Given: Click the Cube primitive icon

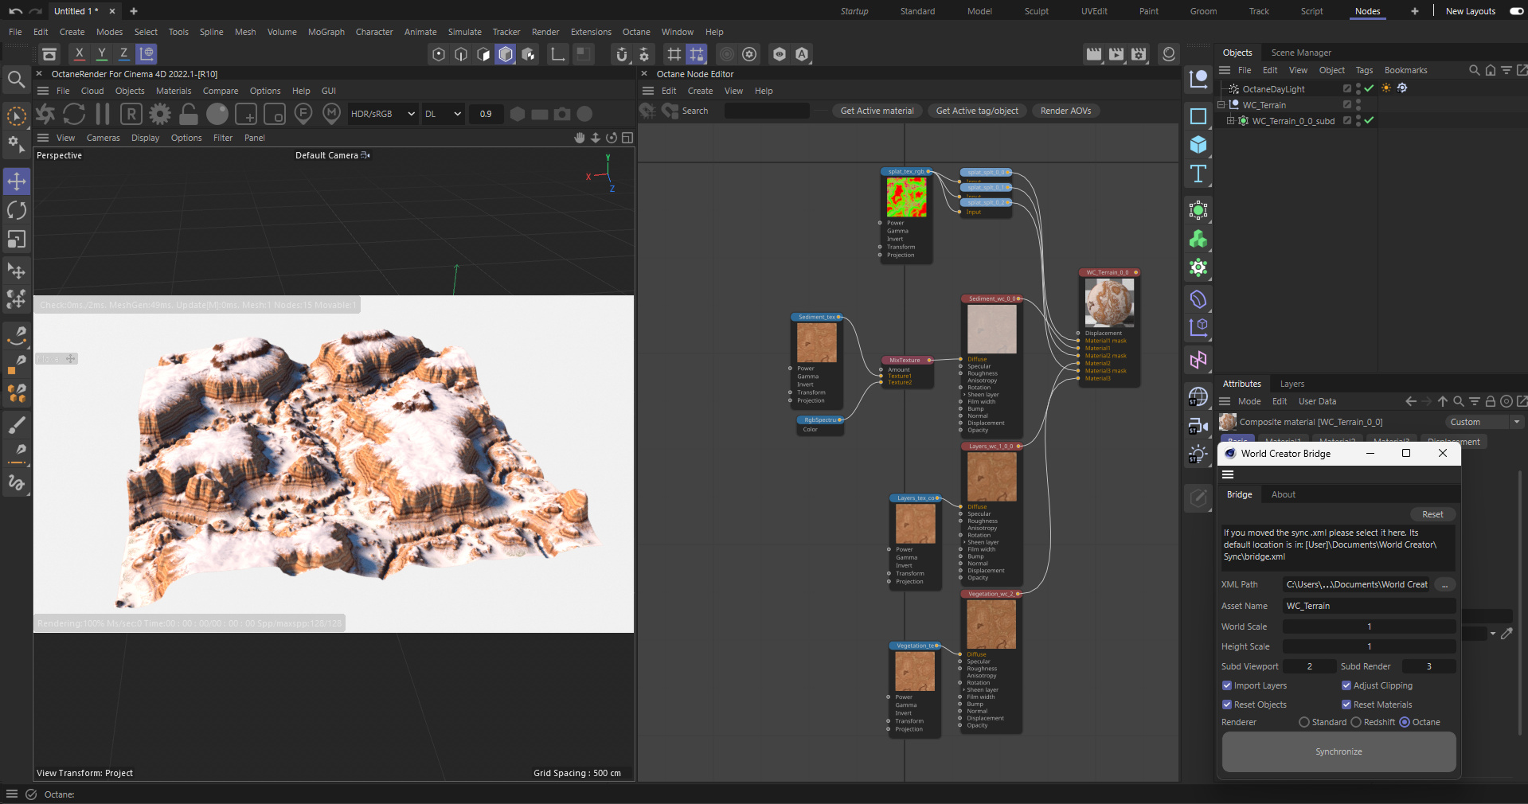Looking at the screenshot, I should click(1198, 145).
